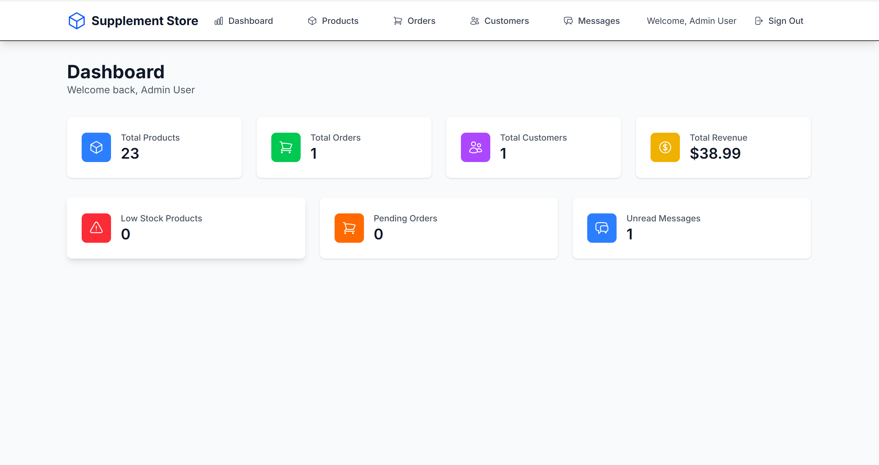Click the orange Pending Orders cart icon
This screenshot has height=465, width=879.
click(349, 228)
